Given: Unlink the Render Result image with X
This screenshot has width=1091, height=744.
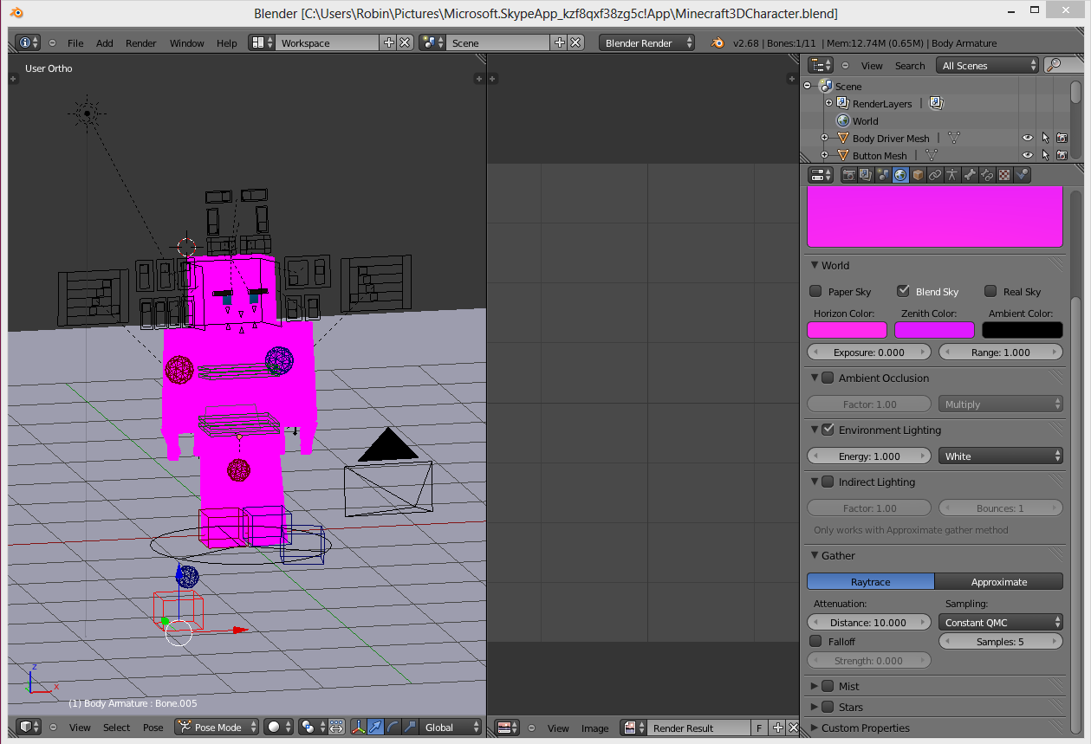Looking at the screenshot, I should pos(792,728).
